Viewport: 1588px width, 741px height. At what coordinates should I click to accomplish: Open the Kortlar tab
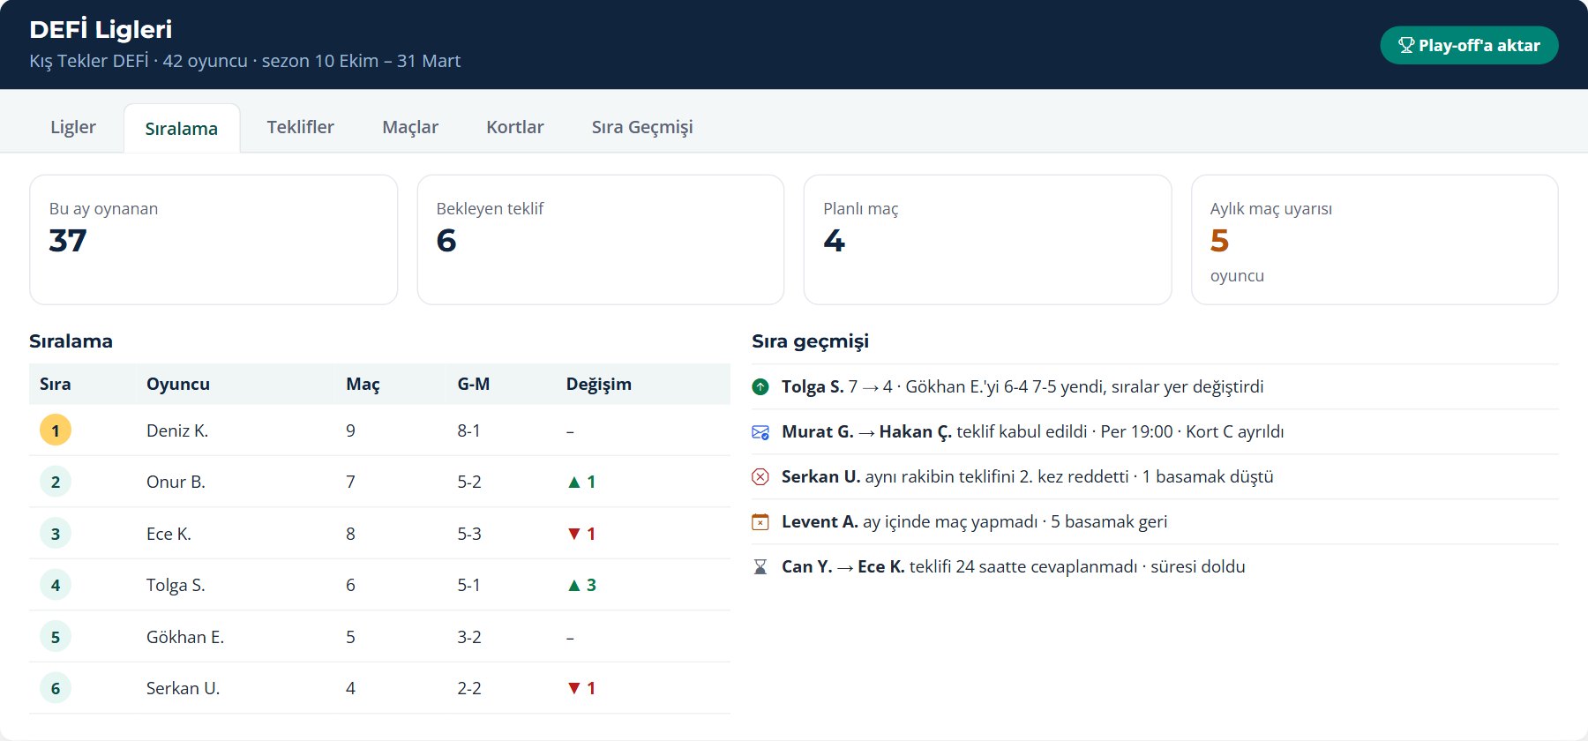click(515, 127)
